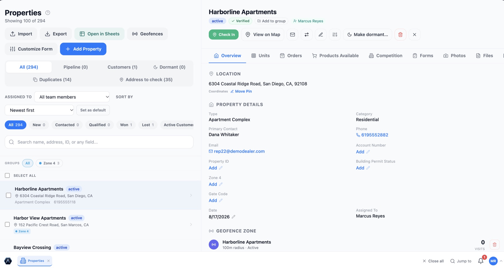Screen dimensions: 504x268
Task: Click the green Check In button
Action: coord(223,35)
